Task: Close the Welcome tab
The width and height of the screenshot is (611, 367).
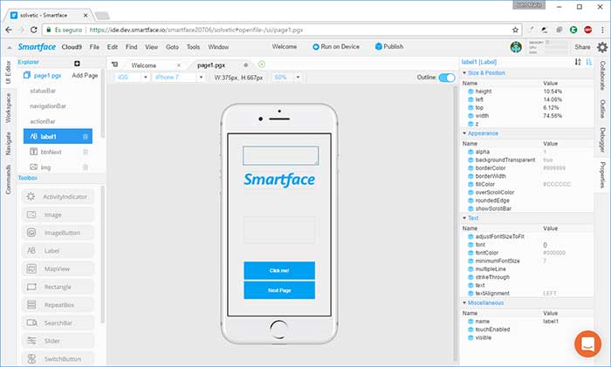Action: click(179, 65)
